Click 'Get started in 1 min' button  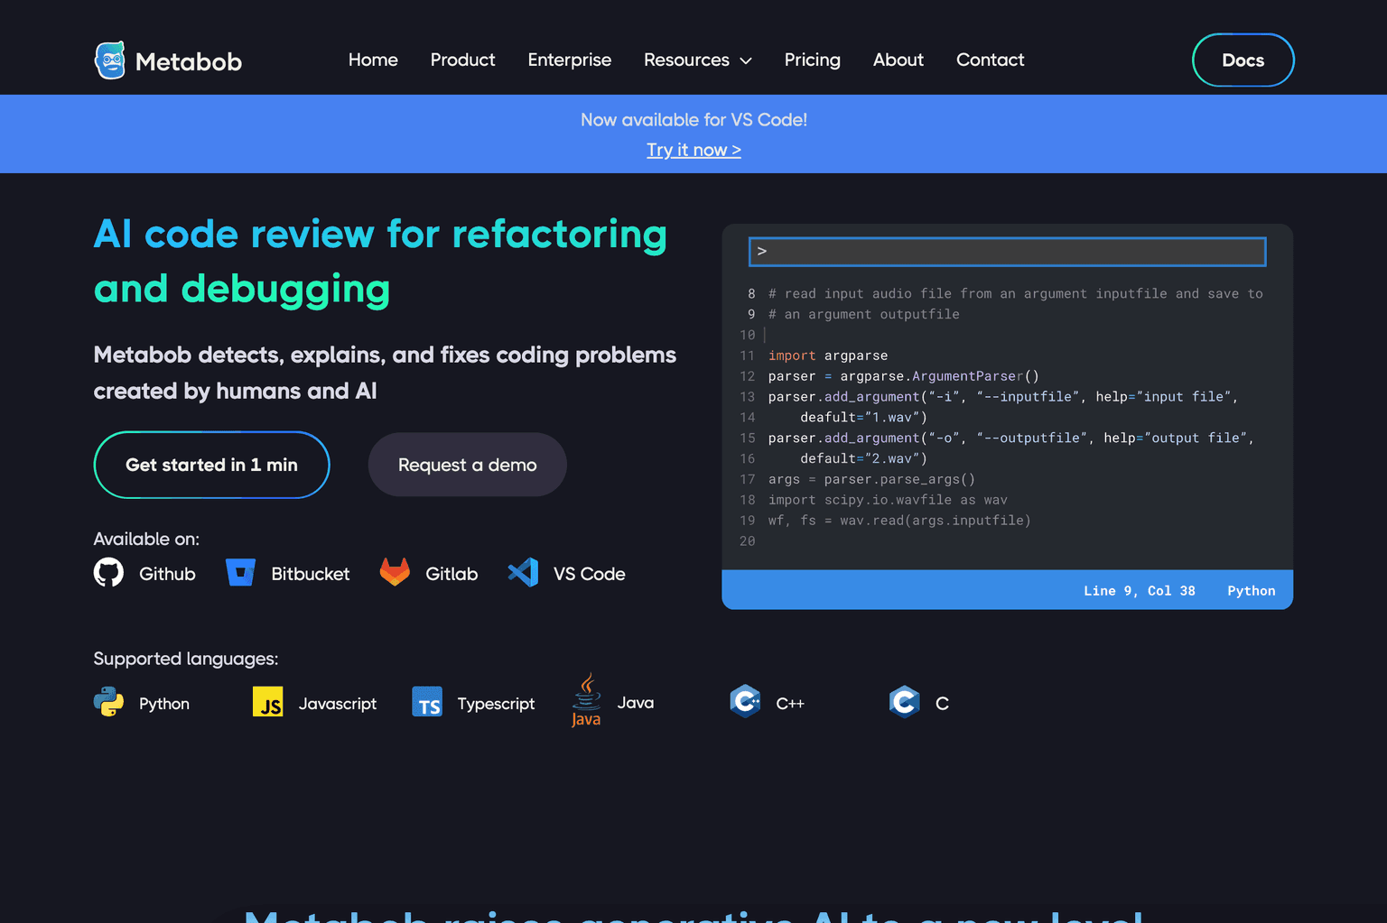[211, 465]
